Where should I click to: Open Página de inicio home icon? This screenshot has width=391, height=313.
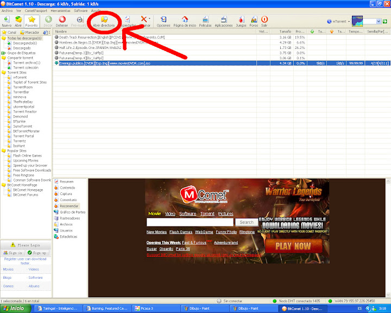click(x=185, y=20)
